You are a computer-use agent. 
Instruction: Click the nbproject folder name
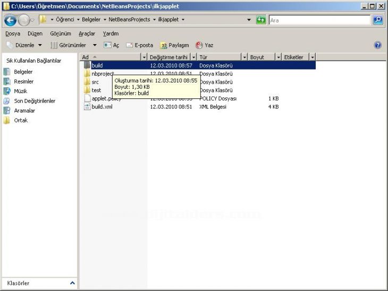[103, 74]
